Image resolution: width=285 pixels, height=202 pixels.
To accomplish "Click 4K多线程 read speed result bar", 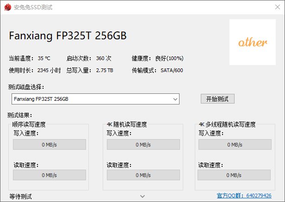I will (234, 175).
